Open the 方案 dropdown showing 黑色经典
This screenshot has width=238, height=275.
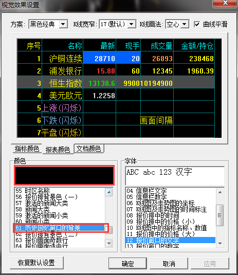pos(48,24)
